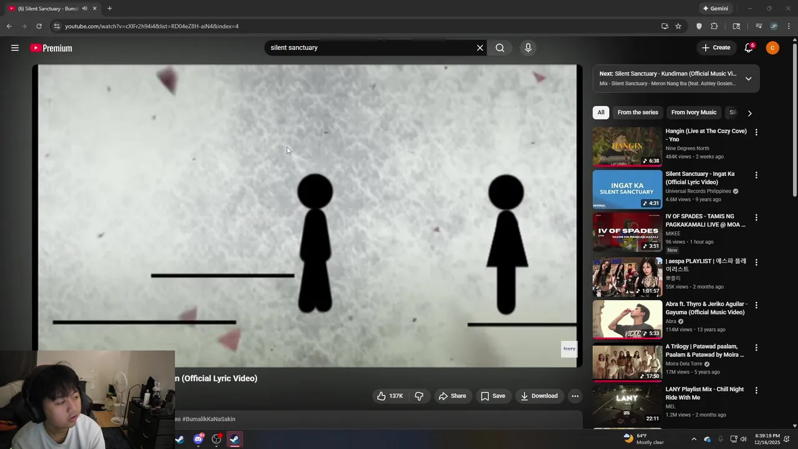Start voice search with microphone icon
798x449 pixels.
(528, 48)
